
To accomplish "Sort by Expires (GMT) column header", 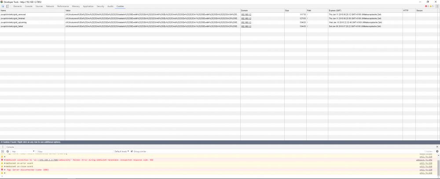I will click(x=365, y=11).
